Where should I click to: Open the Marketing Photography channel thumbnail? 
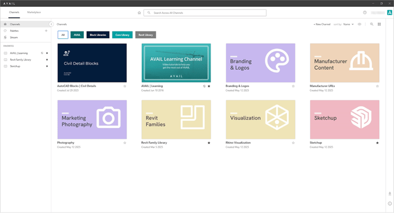click(92, 120)
